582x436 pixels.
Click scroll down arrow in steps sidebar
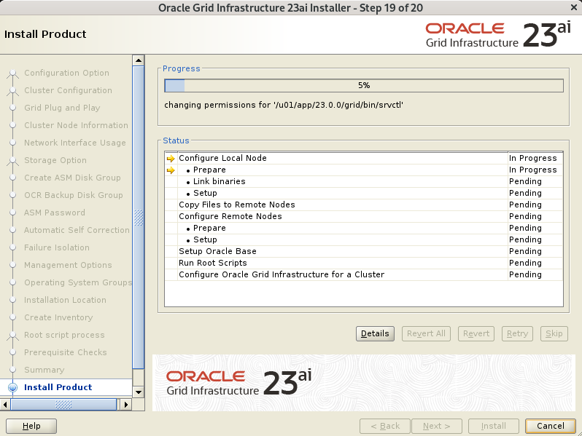click(139, 392)
